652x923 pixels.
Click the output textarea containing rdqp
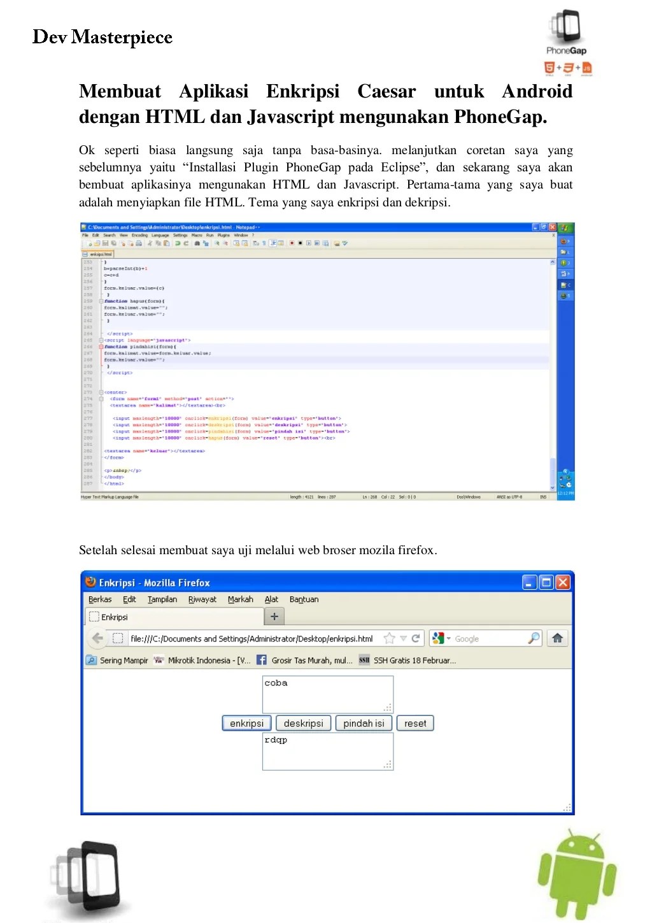click(328, 752)
